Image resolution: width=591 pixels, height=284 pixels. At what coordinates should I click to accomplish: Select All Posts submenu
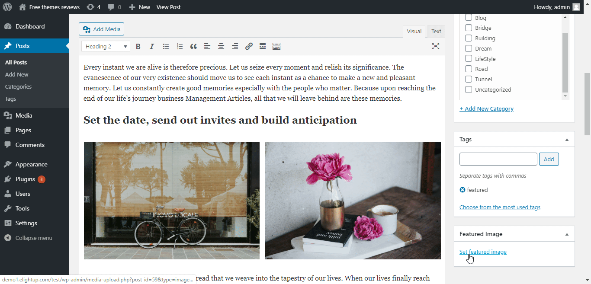click(x=16, y=62)
